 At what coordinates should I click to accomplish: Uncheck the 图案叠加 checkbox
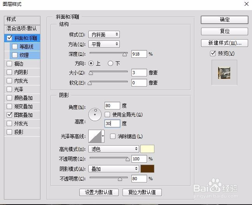coord(9,115)
